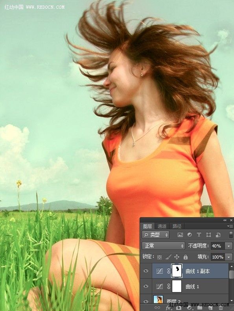Screen dimensions: 234x311
Task: Filter layers by text type icon
Action: pos(199,235)
